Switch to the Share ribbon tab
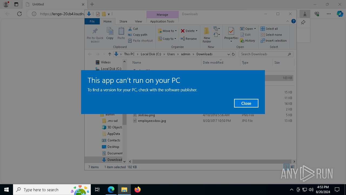This screenshot has height=195, width=346. click(x=123, y=21)
